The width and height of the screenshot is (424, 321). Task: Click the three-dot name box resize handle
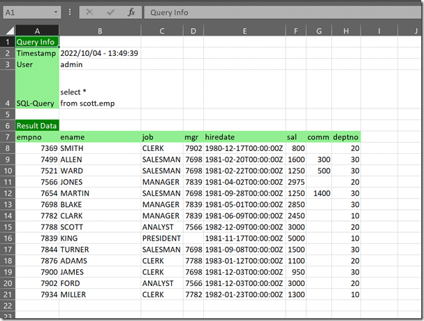coord(71,13)
